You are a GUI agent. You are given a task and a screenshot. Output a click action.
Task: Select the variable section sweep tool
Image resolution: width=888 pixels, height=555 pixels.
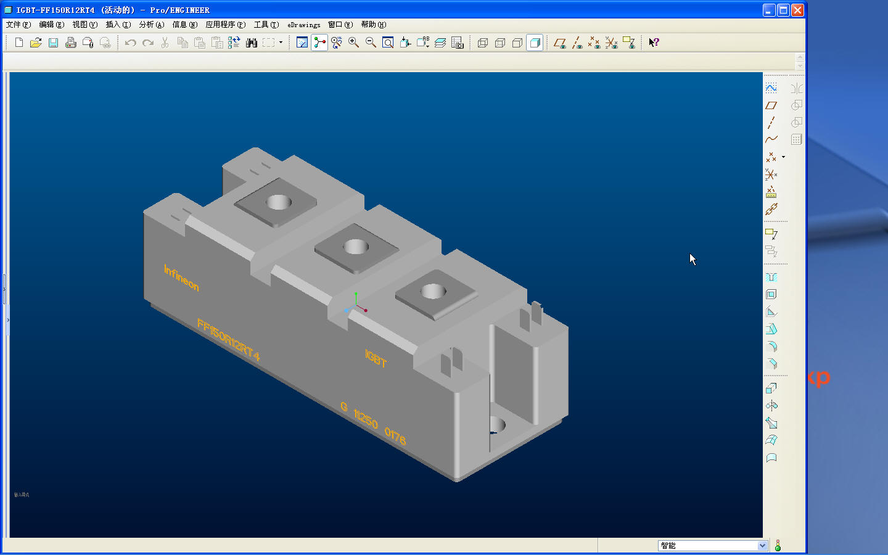[771, 423]
